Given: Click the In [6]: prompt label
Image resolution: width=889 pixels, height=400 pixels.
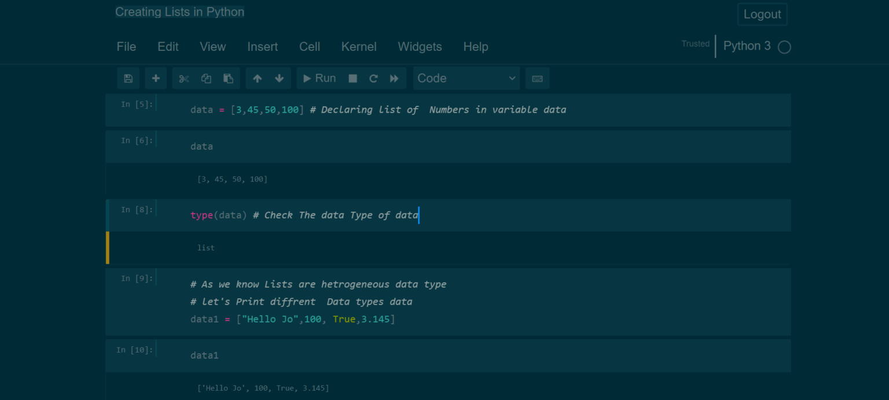Looking at the screenshot, I should (x=137, y=140).
